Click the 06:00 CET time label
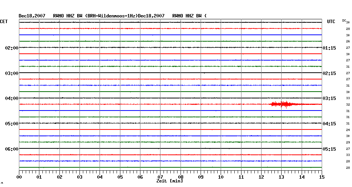The width and height of the screenshot is (352, 187). [x=12, y=149]
